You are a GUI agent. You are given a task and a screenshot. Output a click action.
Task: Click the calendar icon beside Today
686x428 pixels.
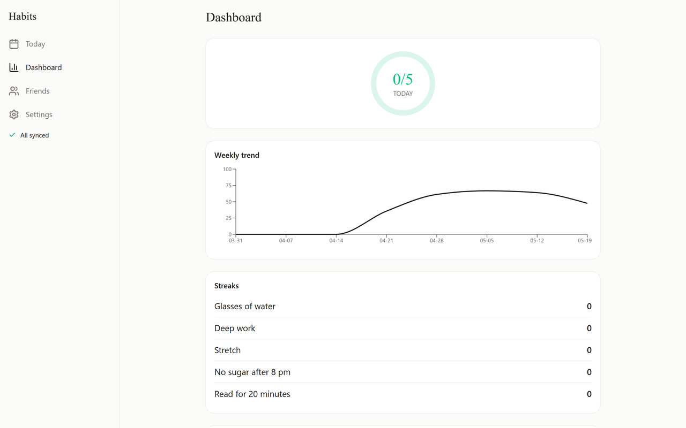point(14,44)
